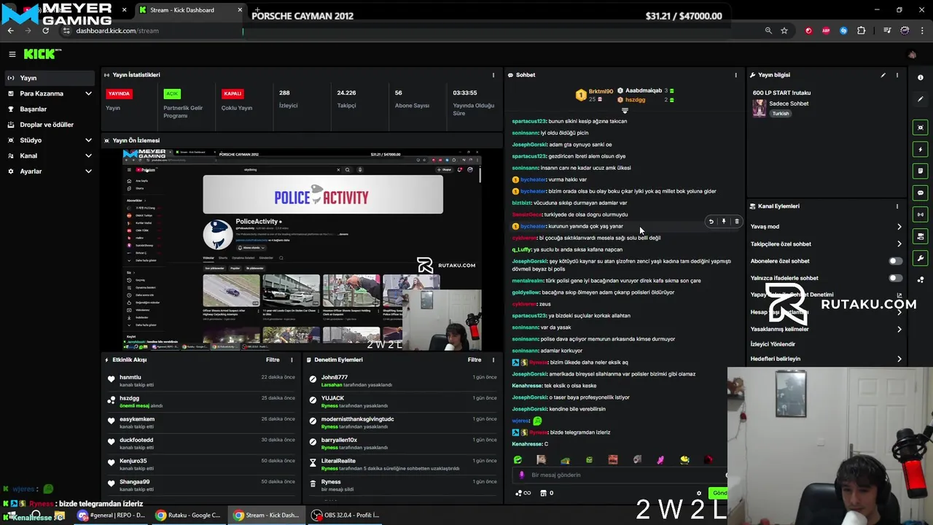Expand Takipçilere özel sohbet options
This screenshot has width=933, height=525.
827,244
